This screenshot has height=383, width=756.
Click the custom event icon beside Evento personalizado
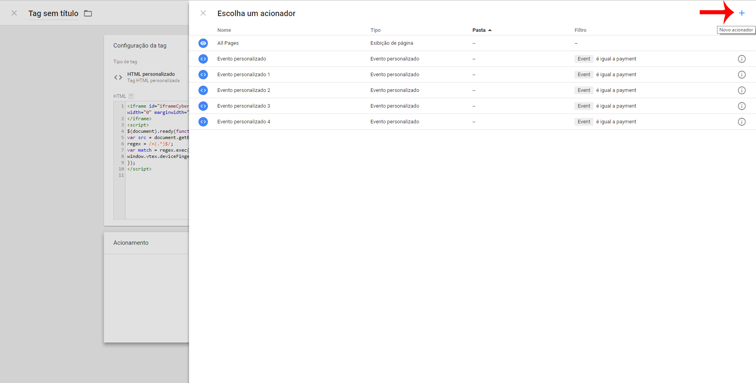click(x=203, y=59)
